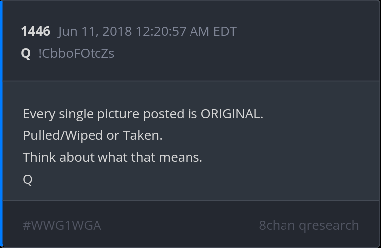Click the post number 1446

[35, 32]
